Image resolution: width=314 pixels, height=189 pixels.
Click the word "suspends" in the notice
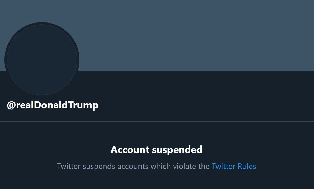tap(99, 166)
